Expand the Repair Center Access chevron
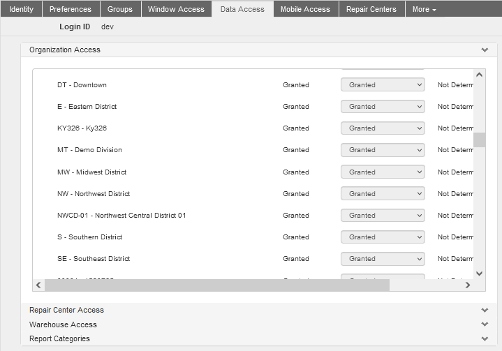Screen dimensions: 502x351 pyautogui.click(x=485, y=310)
